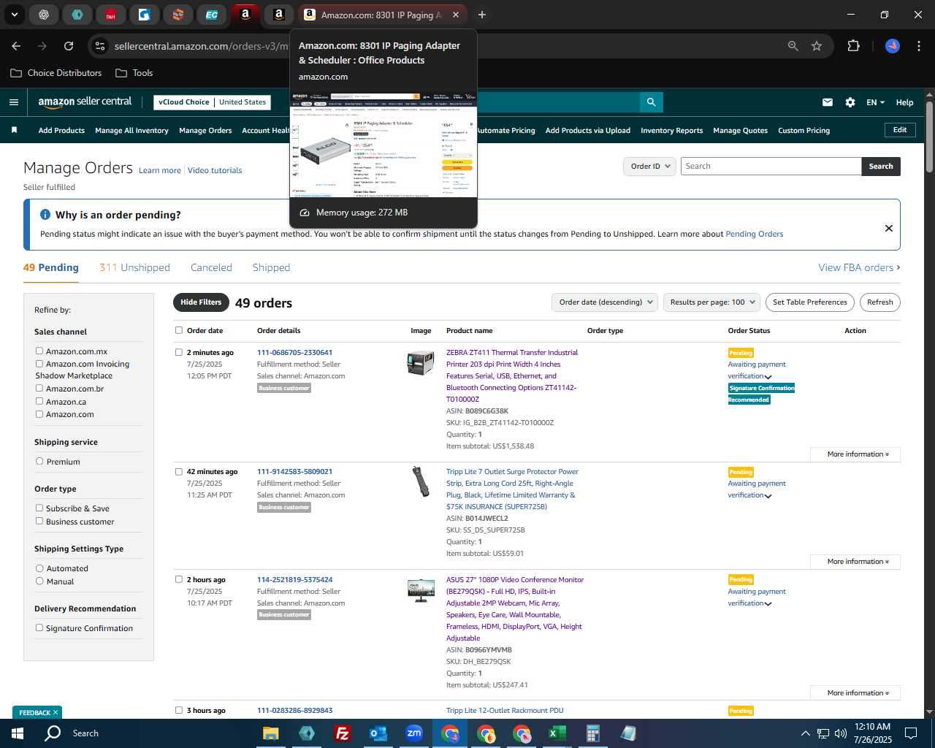935x748 pixels.
Task: Open the Chrome three-dot menu
Action: 918,46
